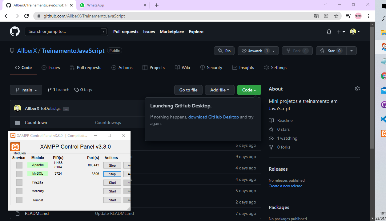Open the main branch dropdown
386x221 pixels.
click(x=26, y=90)
